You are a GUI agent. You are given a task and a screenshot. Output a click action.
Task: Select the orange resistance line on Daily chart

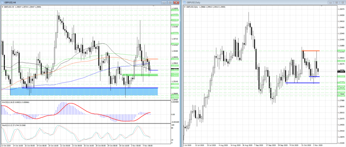tap(311, 51)
